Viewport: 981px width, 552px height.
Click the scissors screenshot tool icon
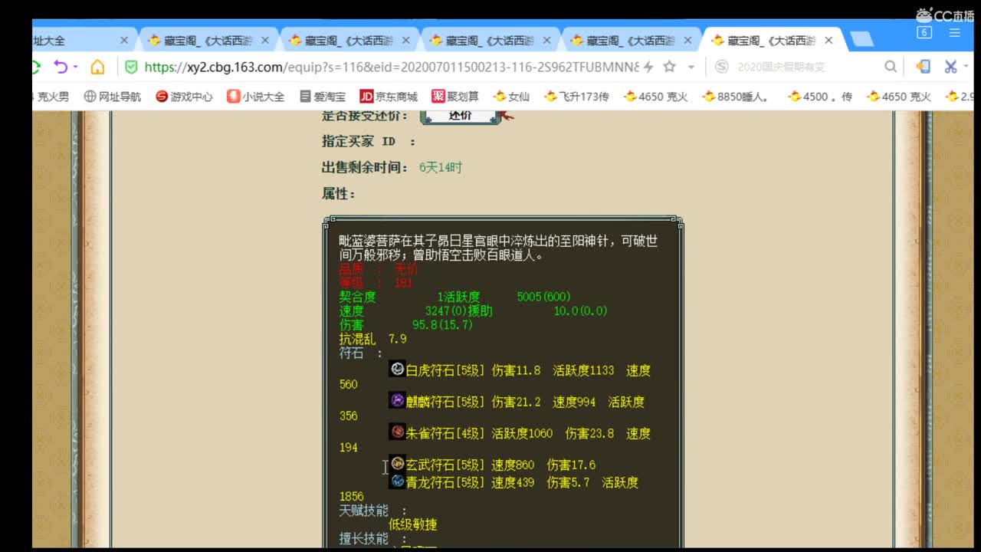(x=951, y=67)
